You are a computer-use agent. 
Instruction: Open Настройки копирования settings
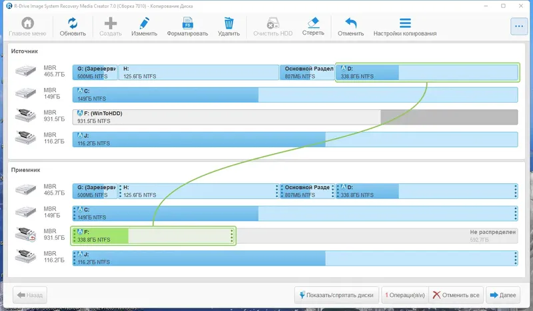click(405, 27)
